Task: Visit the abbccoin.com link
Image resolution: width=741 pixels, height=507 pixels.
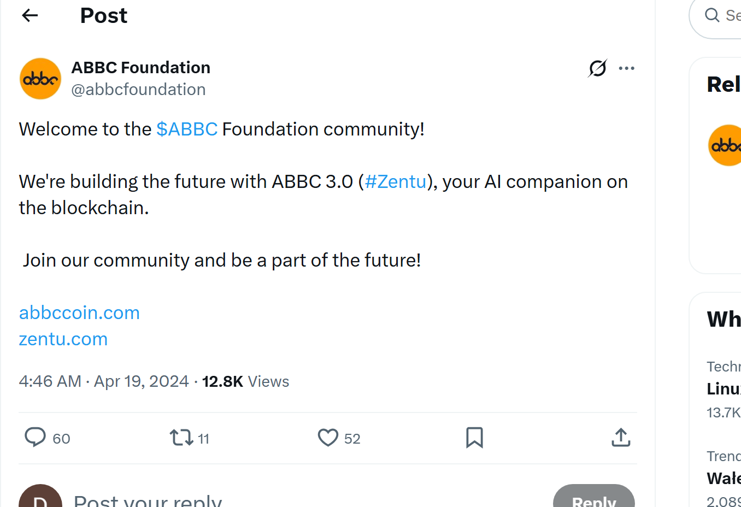Action: click(x=79, y=313)
